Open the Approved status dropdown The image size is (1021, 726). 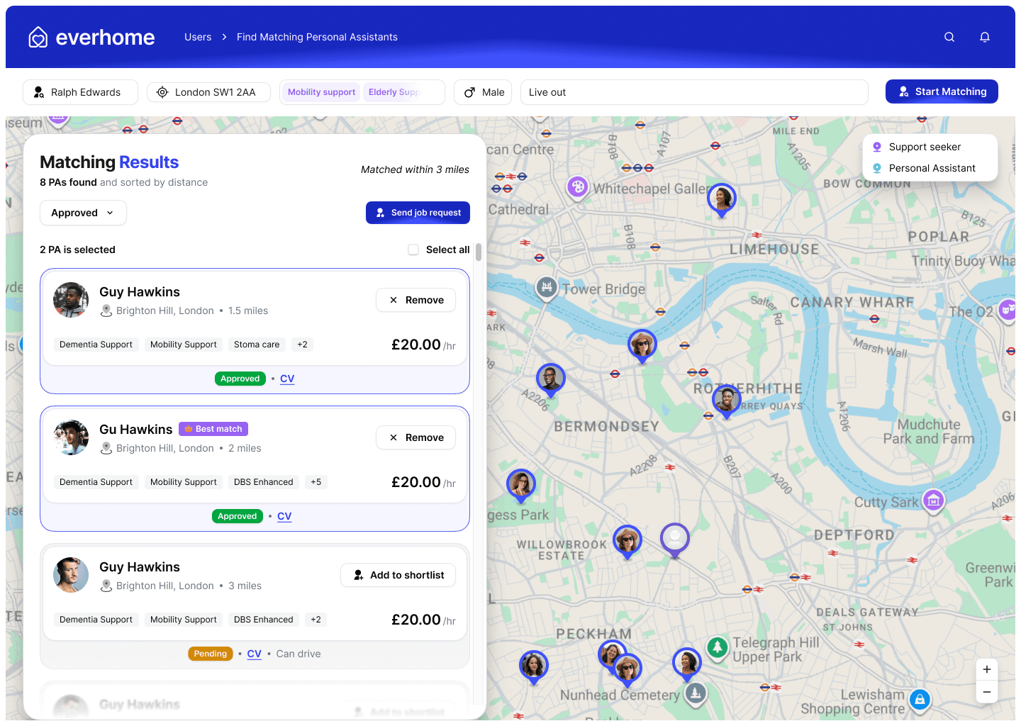coord(83,213)
